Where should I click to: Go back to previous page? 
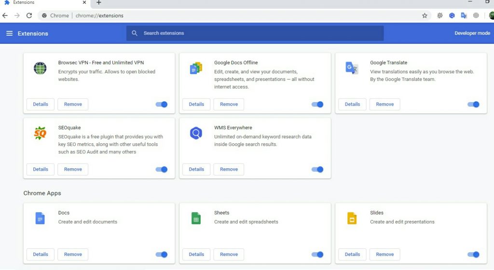click(x=5, y=15)
